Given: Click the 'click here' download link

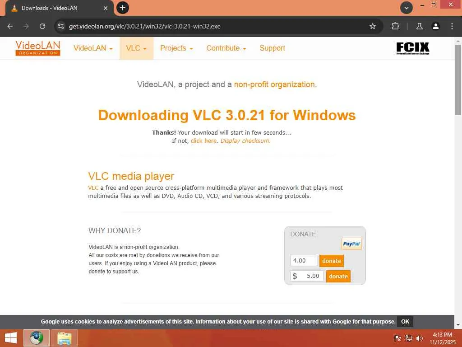Looking at the screenshot, I should [203, 141].
